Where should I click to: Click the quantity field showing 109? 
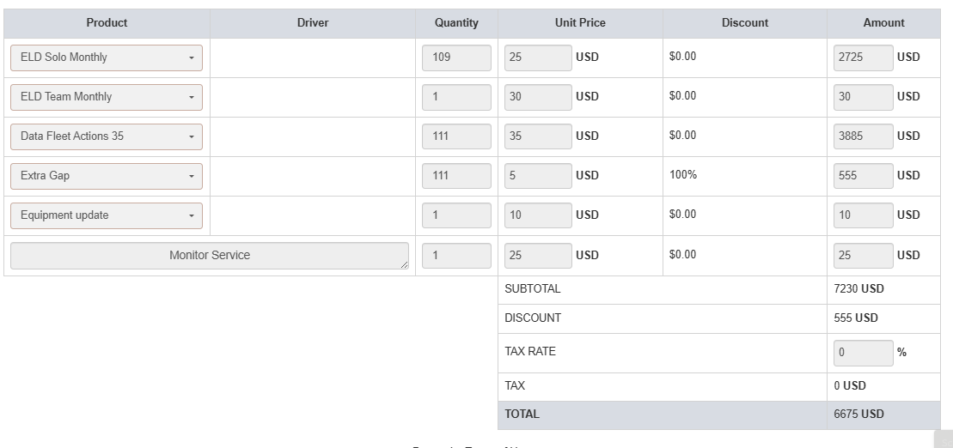tap(456, 58)
